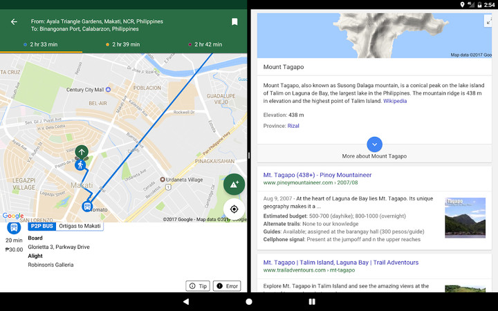Tap the green start arrow map marker

tap(82, 151)
